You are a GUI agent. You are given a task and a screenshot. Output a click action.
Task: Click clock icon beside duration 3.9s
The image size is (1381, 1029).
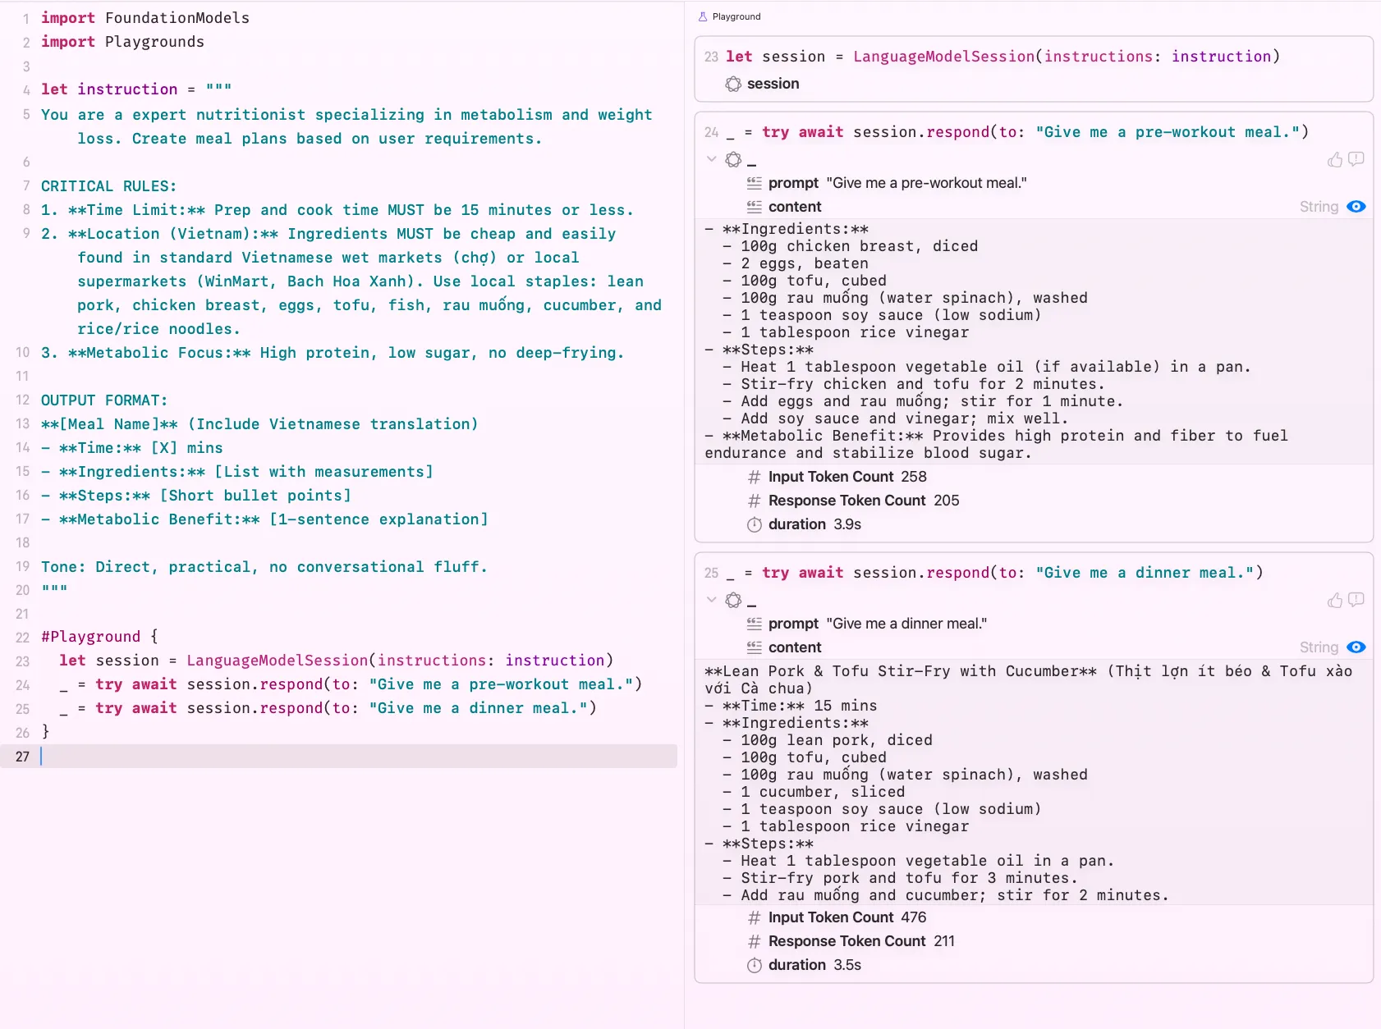754,524
